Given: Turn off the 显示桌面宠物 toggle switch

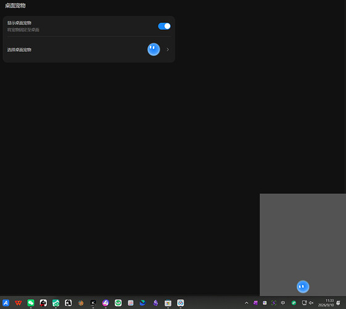Looking at the screenshot, I should click(164, 26).
